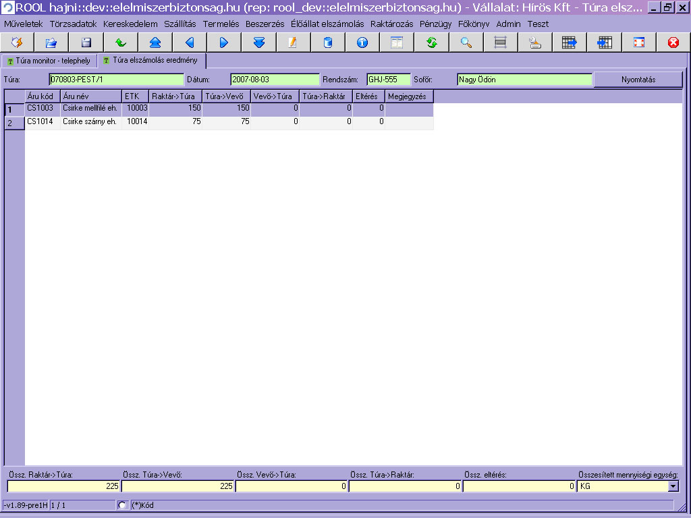Click the database cylinder toolbar icon
Viewport: 691px width, 518px height.
[x=328, y=42]
